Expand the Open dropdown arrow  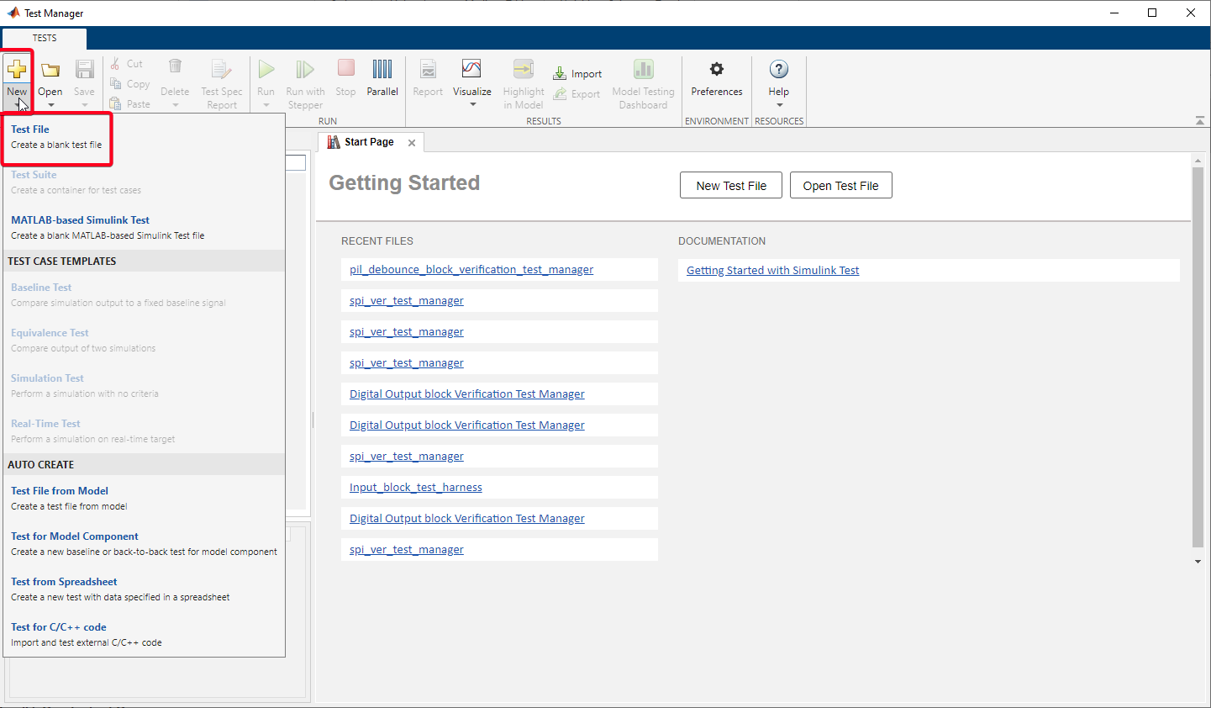pyautogui.click(x=50, y=105)
